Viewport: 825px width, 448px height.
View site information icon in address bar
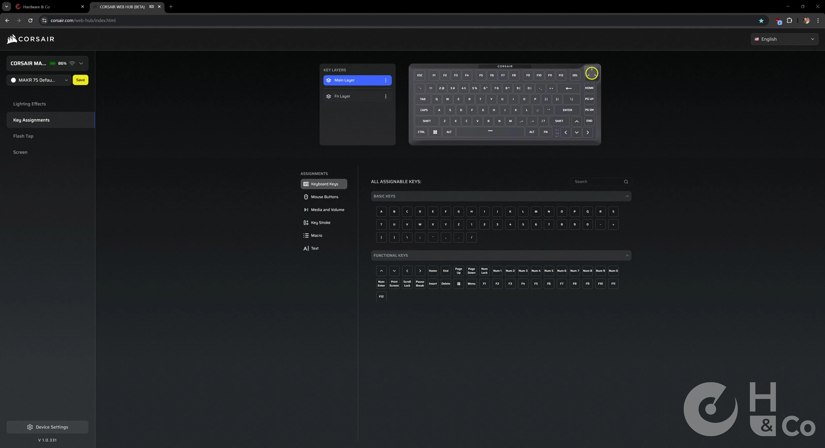(x=44, y=20)
